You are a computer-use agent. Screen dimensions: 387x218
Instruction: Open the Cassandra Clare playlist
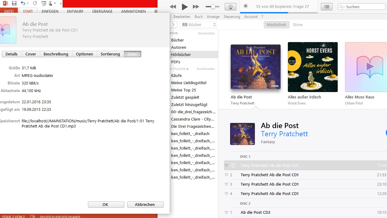(193, 119)
